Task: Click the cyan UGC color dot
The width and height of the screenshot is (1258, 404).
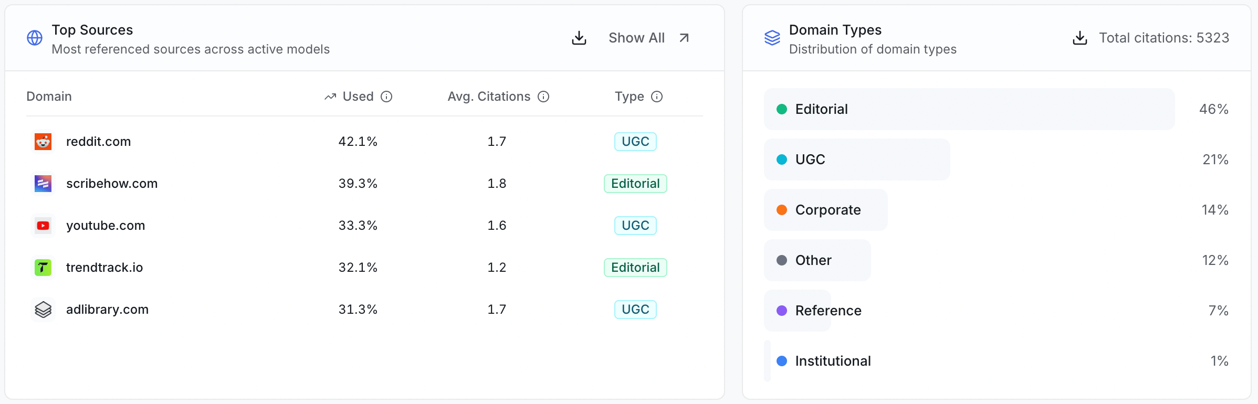Action: click(782, 160)
